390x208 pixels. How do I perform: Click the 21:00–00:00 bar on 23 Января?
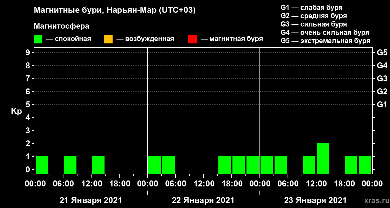pos(365,165)
